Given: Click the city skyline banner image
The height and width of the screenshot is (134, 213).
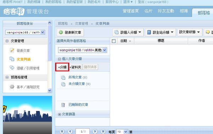Looking at the screenshot, I should (x=27, y=115).
